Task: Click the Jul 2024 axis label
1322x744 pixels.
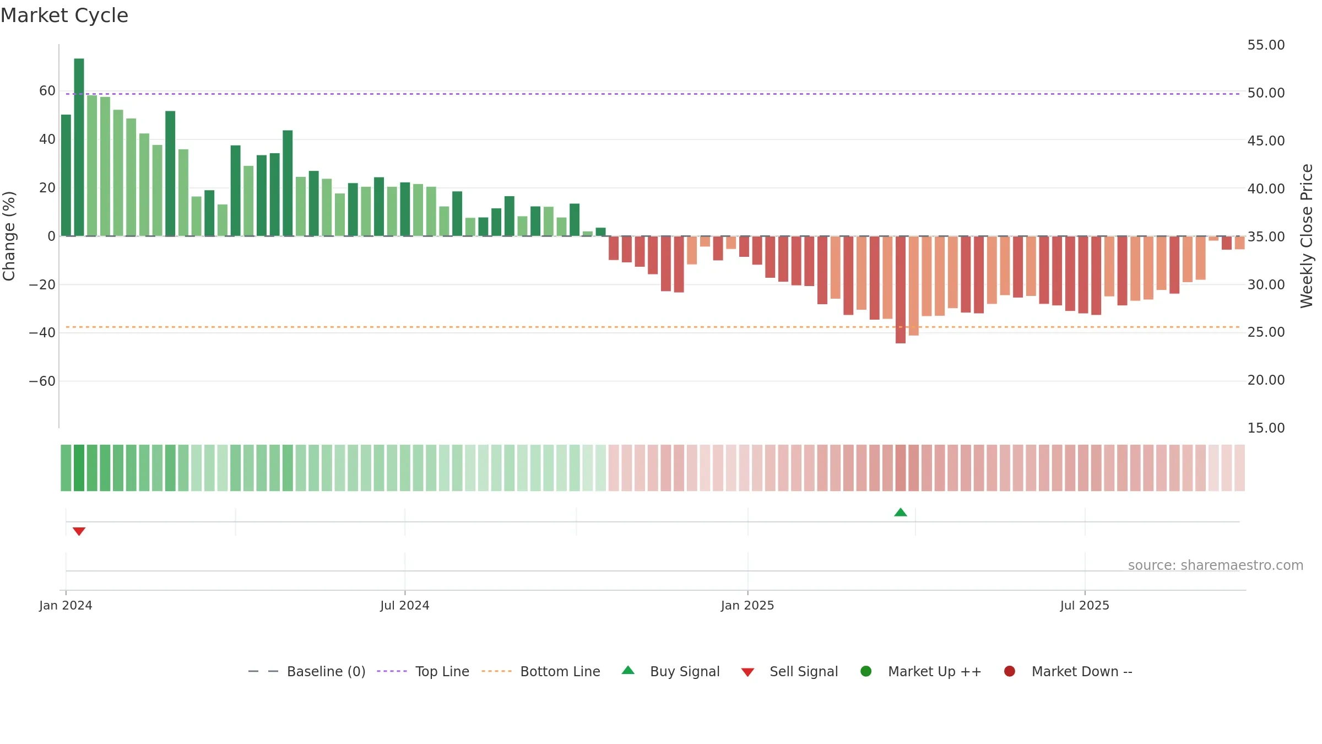Action: click(405, 605)
